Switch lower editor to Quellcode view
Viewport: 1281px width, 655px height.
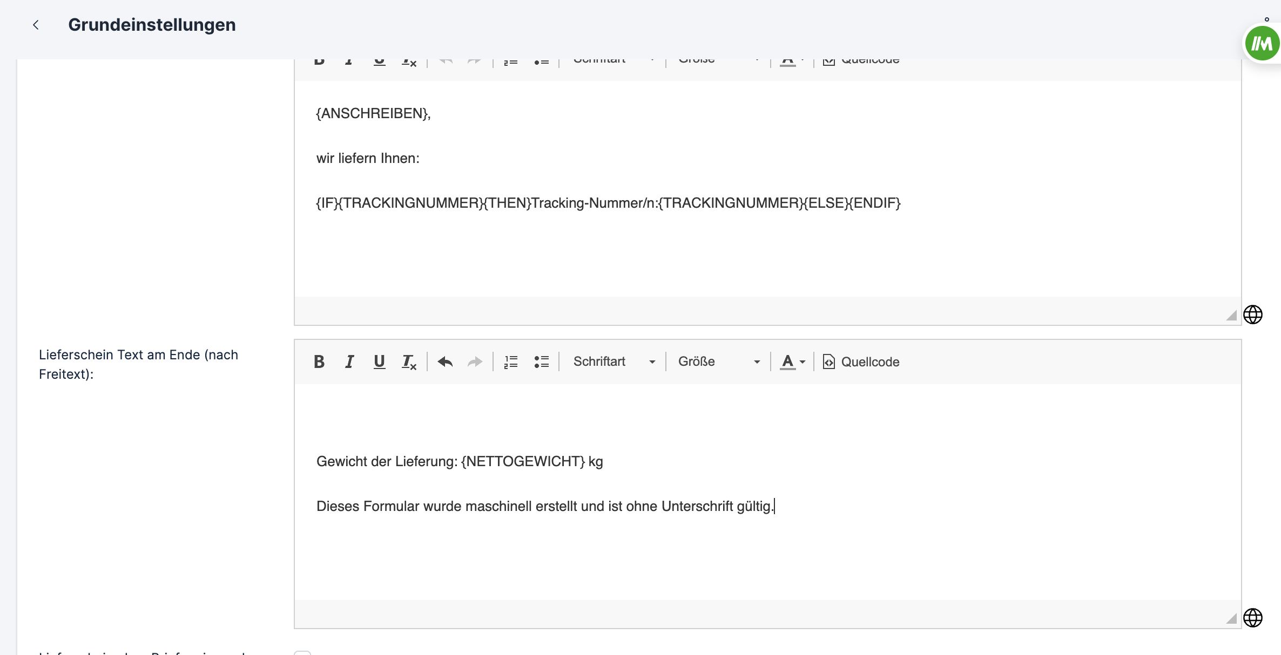coord(861,361)
